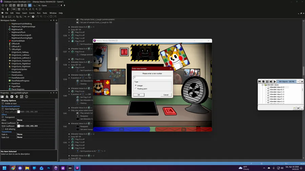
Task: Toggle Transparent checkbox
Action: point(3,117)
